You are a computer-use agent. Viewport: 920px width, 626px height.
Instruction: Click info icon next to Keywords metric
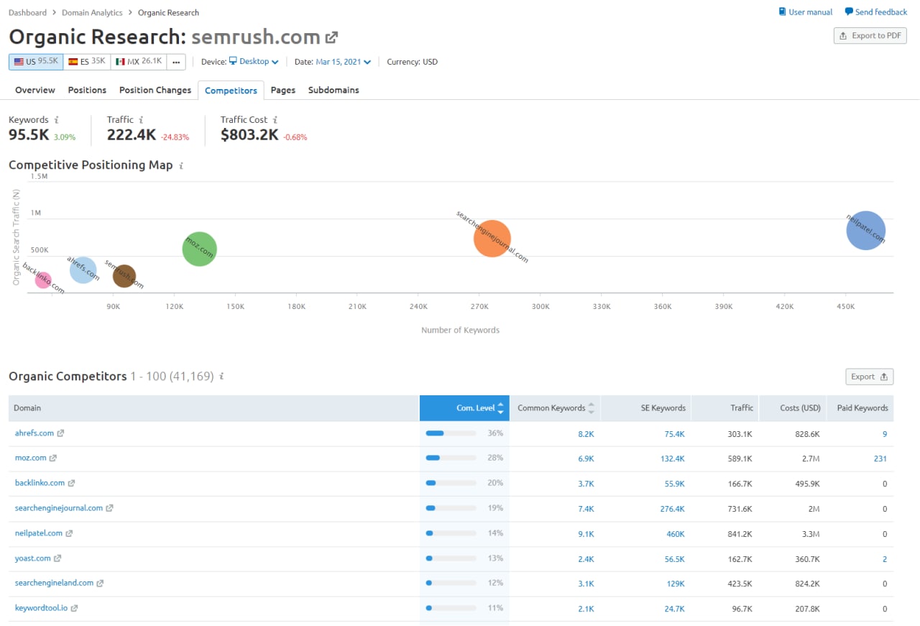(57, 120)
